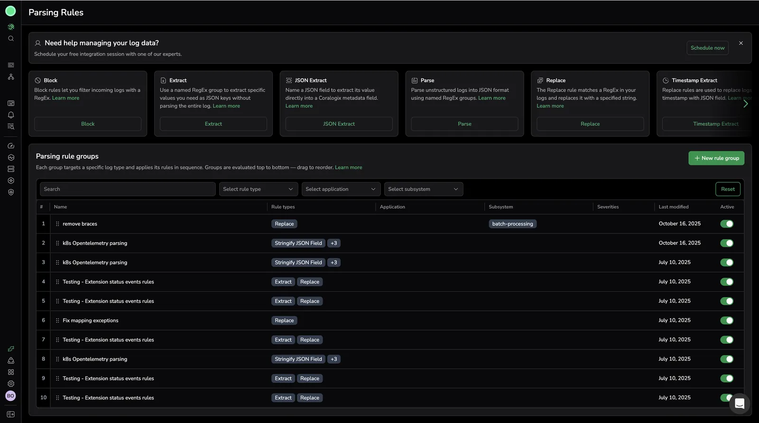The image size is (759, 423).
Task: Toggle active switch for row 8
Action: pos(727,359)
